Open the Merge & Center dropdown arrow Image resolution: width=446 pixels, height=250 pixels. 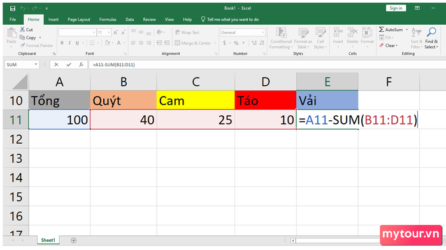[x=215, y=43]
